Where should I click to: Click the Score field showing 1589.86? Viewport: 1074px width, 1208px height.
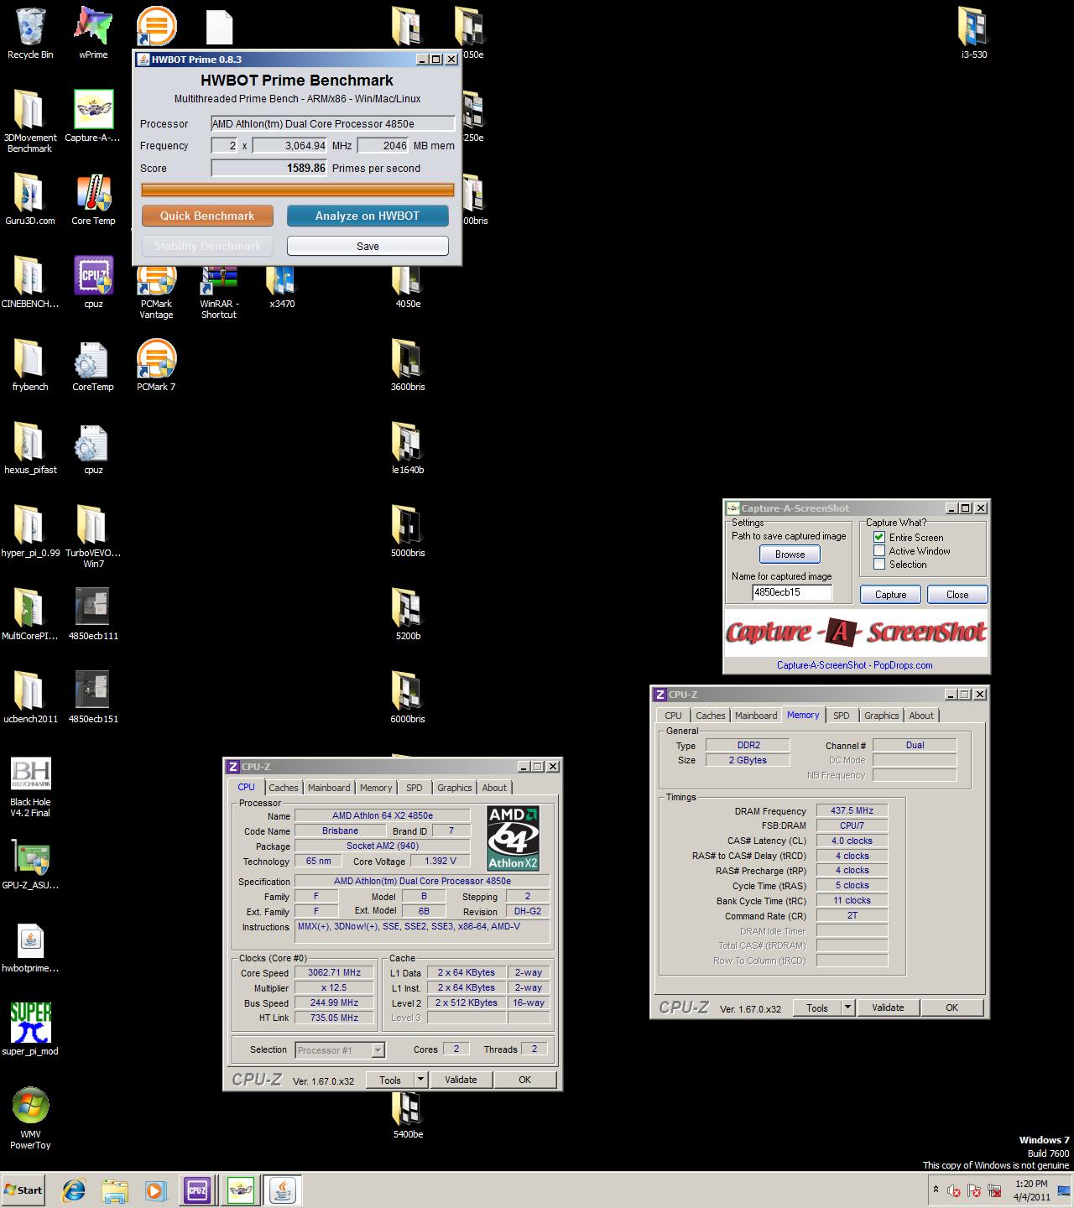point(269,168)
